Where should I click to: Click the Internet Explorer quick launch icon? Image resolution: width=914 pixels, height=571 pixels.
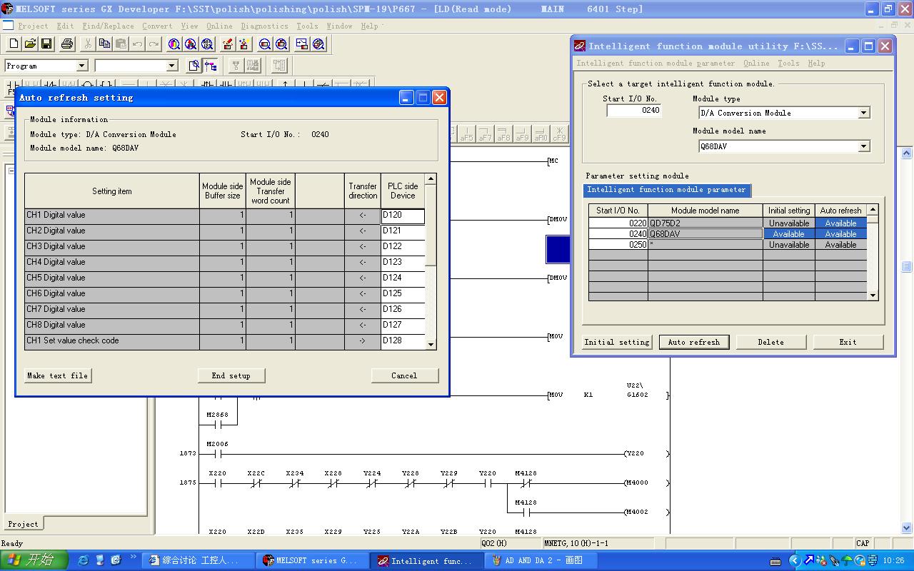[84, 560]
